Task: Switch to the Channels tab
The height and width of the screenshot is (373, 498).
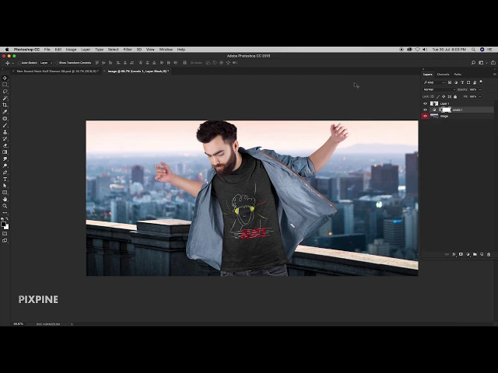Action: pos(443,74)
